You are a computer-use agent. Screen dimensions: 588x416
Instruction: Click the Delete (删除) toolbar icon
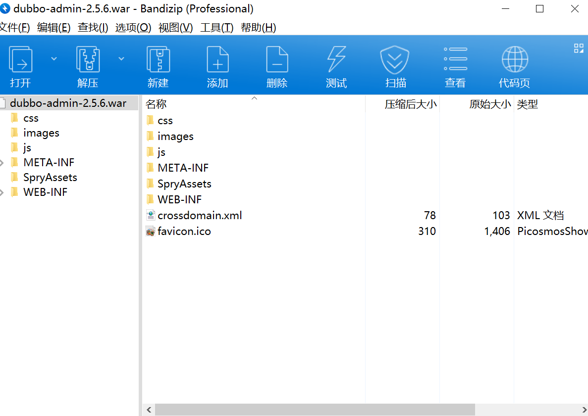(277, 60)
